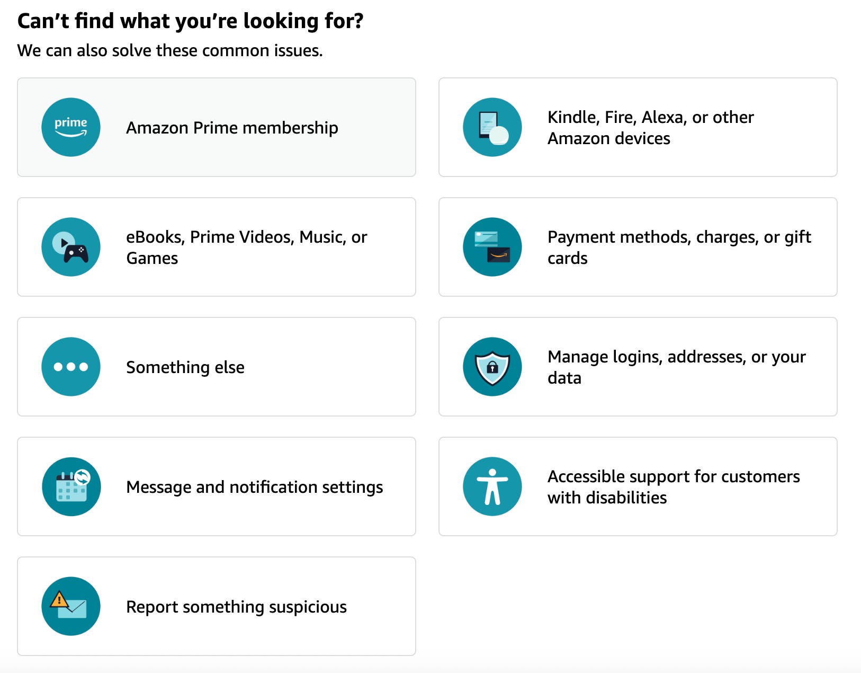Select the Something else option
This screenshot has width=861, height=673.
point(217,367)
